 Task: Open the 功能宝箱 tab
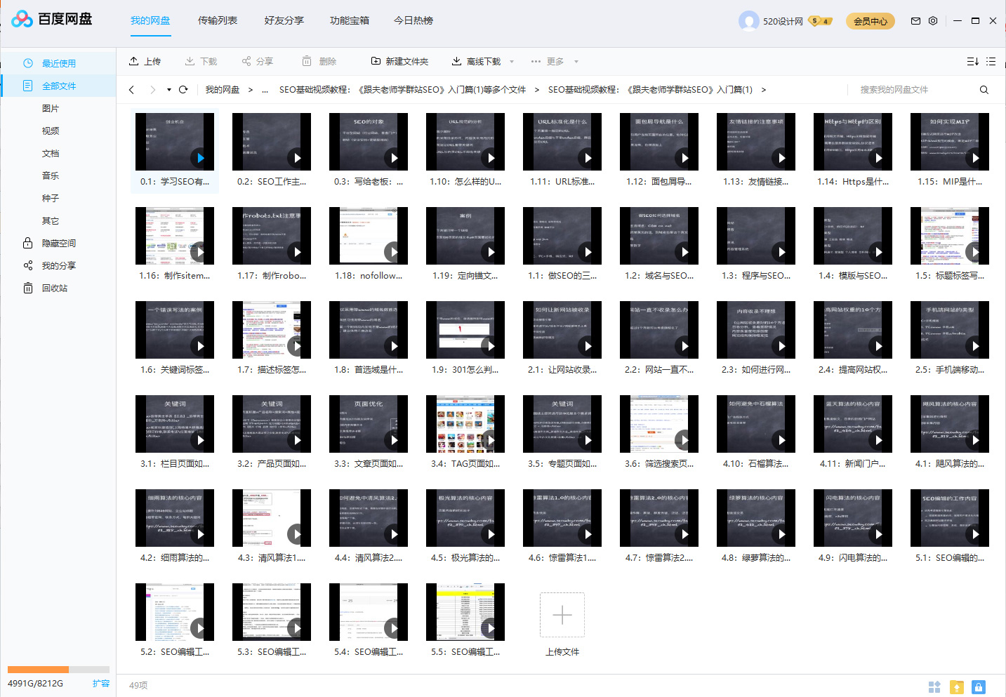[x=350, y=20]
